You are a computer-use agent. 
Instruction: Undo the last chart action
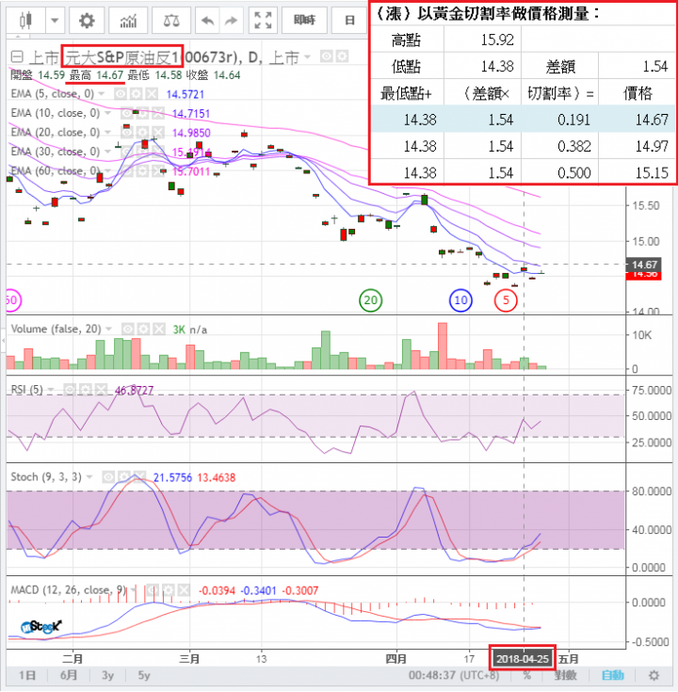coord(207,21)
